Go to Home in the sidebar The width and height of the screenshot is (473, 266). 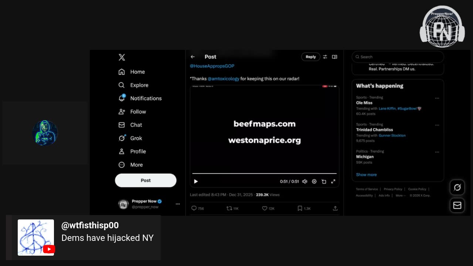tap(132, 72)
